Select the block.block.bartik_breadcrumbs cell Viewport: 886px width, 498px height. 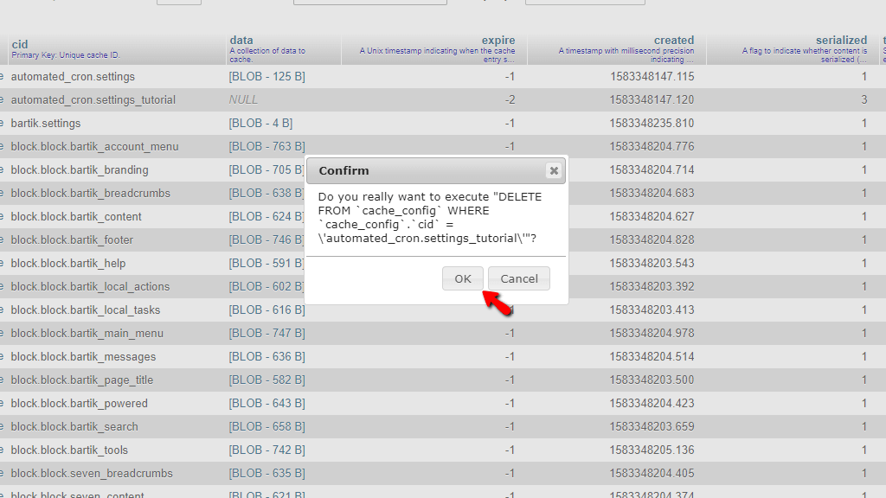(90, 193)
